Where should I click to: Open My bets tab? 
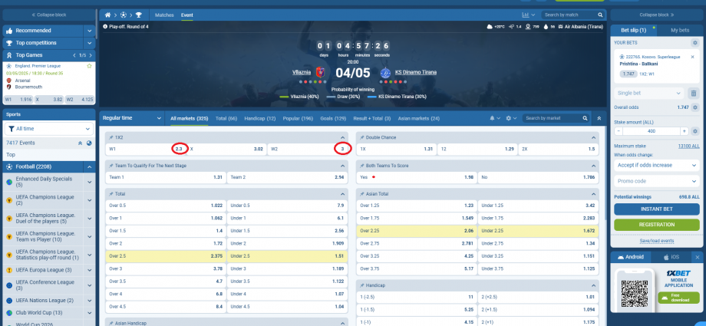pos(680,30)
